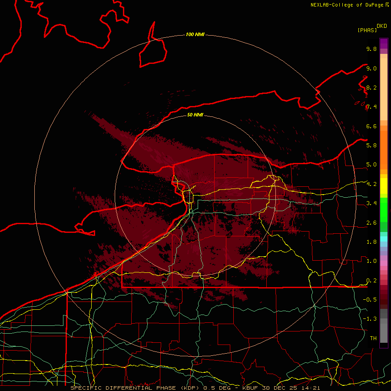
Task: Click the 50 NMI range ring label
Action: [x=195, y=115]
